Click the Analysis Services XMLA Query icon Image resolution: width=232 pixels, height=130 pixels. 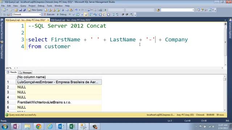point(58,10)
